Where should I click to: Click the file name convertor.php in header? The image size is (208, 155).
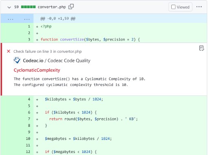52,7
